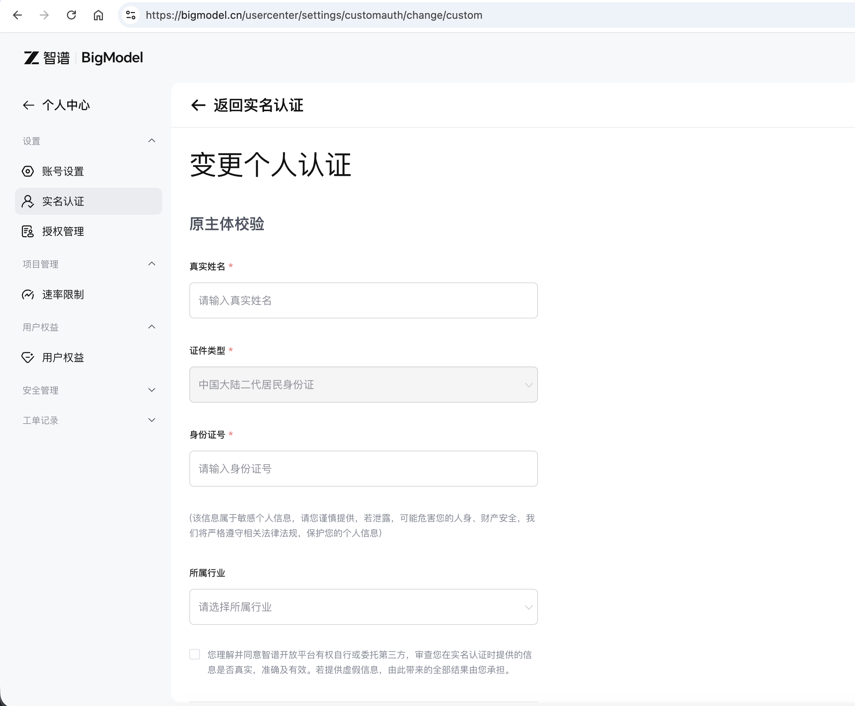The width and height of the screenshot is (855, 706).
Task: Click the 真实姓名 input field
Action: click(x=363, y=300)
